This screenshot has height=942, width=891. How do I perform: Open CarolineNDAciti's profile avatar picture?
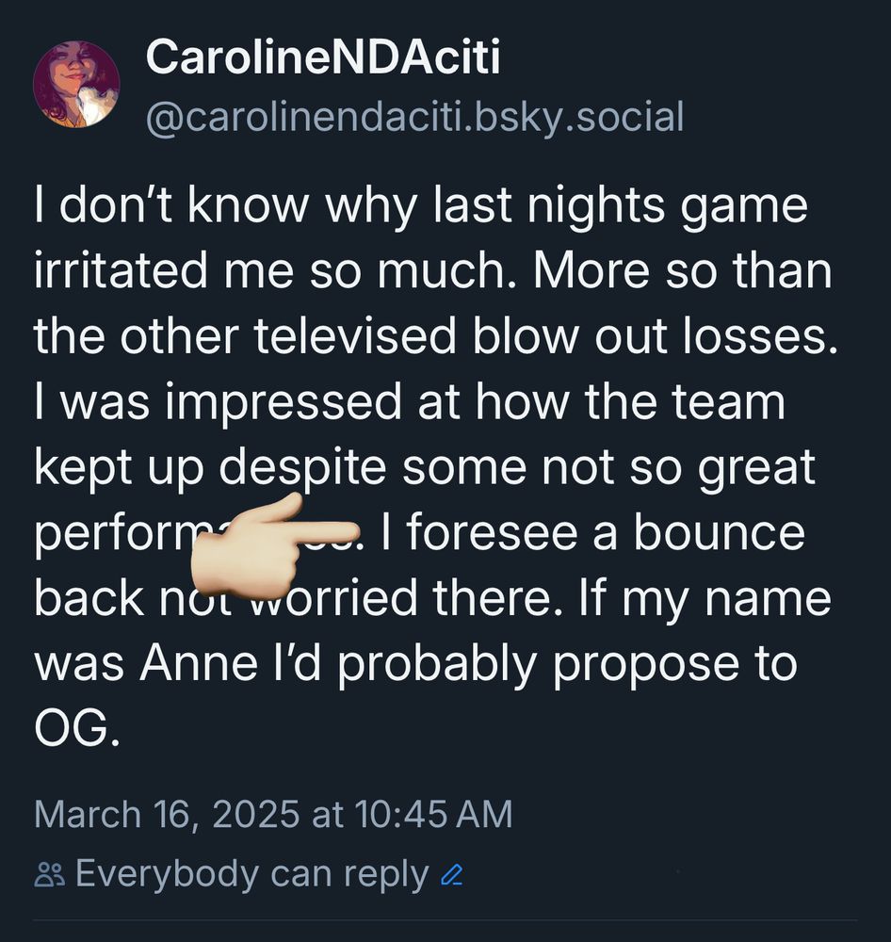(x=76, y=84)
